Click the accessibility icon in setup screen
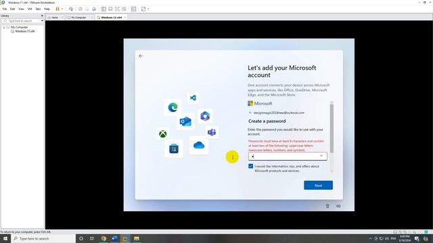This screenshot has width=433, height=243. 327,206
